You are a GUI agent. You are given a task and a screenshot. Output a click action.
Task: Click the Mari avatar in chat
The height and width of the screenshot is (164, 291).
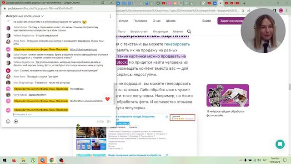click(8, 71)
